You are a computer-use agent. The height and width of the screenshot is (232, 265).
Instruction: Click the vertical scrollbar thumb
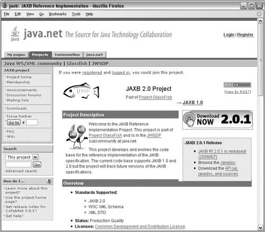tap(260, 60)
